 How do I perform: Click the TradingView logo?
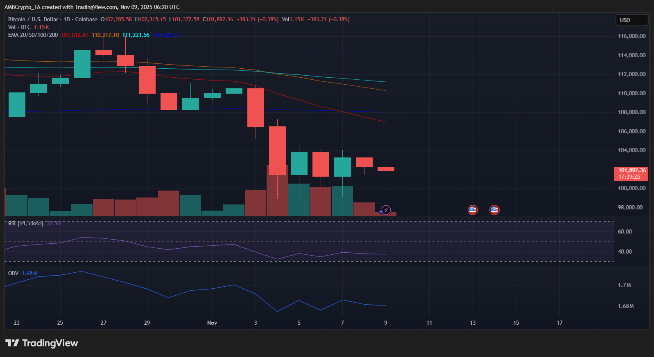pos(42,343)
